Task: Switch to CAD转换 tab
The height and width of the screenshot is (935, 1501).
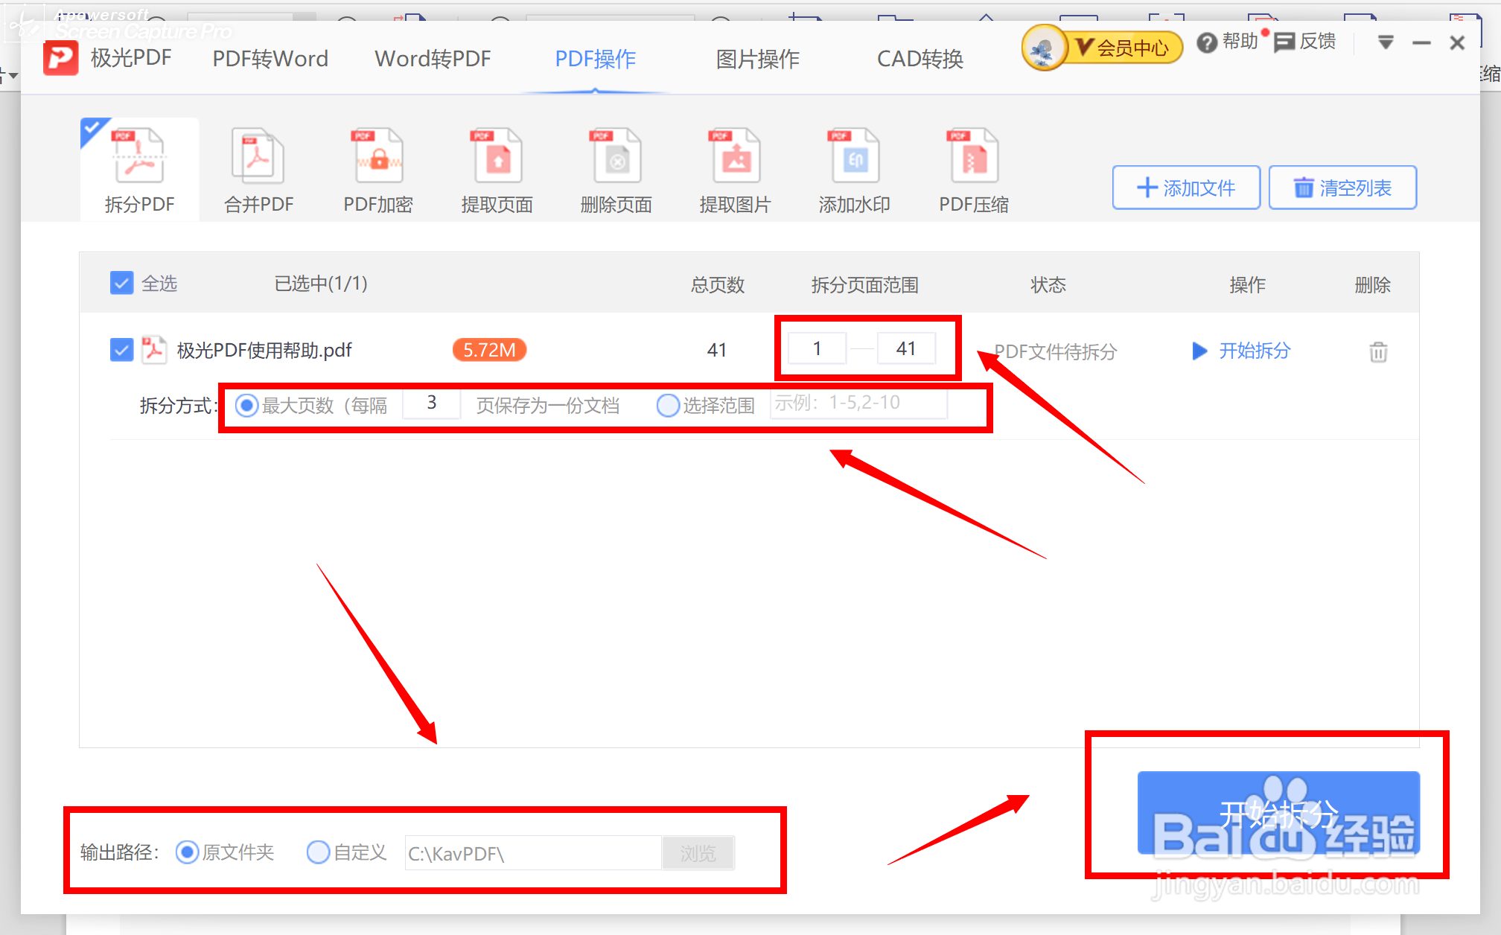Action: point(920,59)
